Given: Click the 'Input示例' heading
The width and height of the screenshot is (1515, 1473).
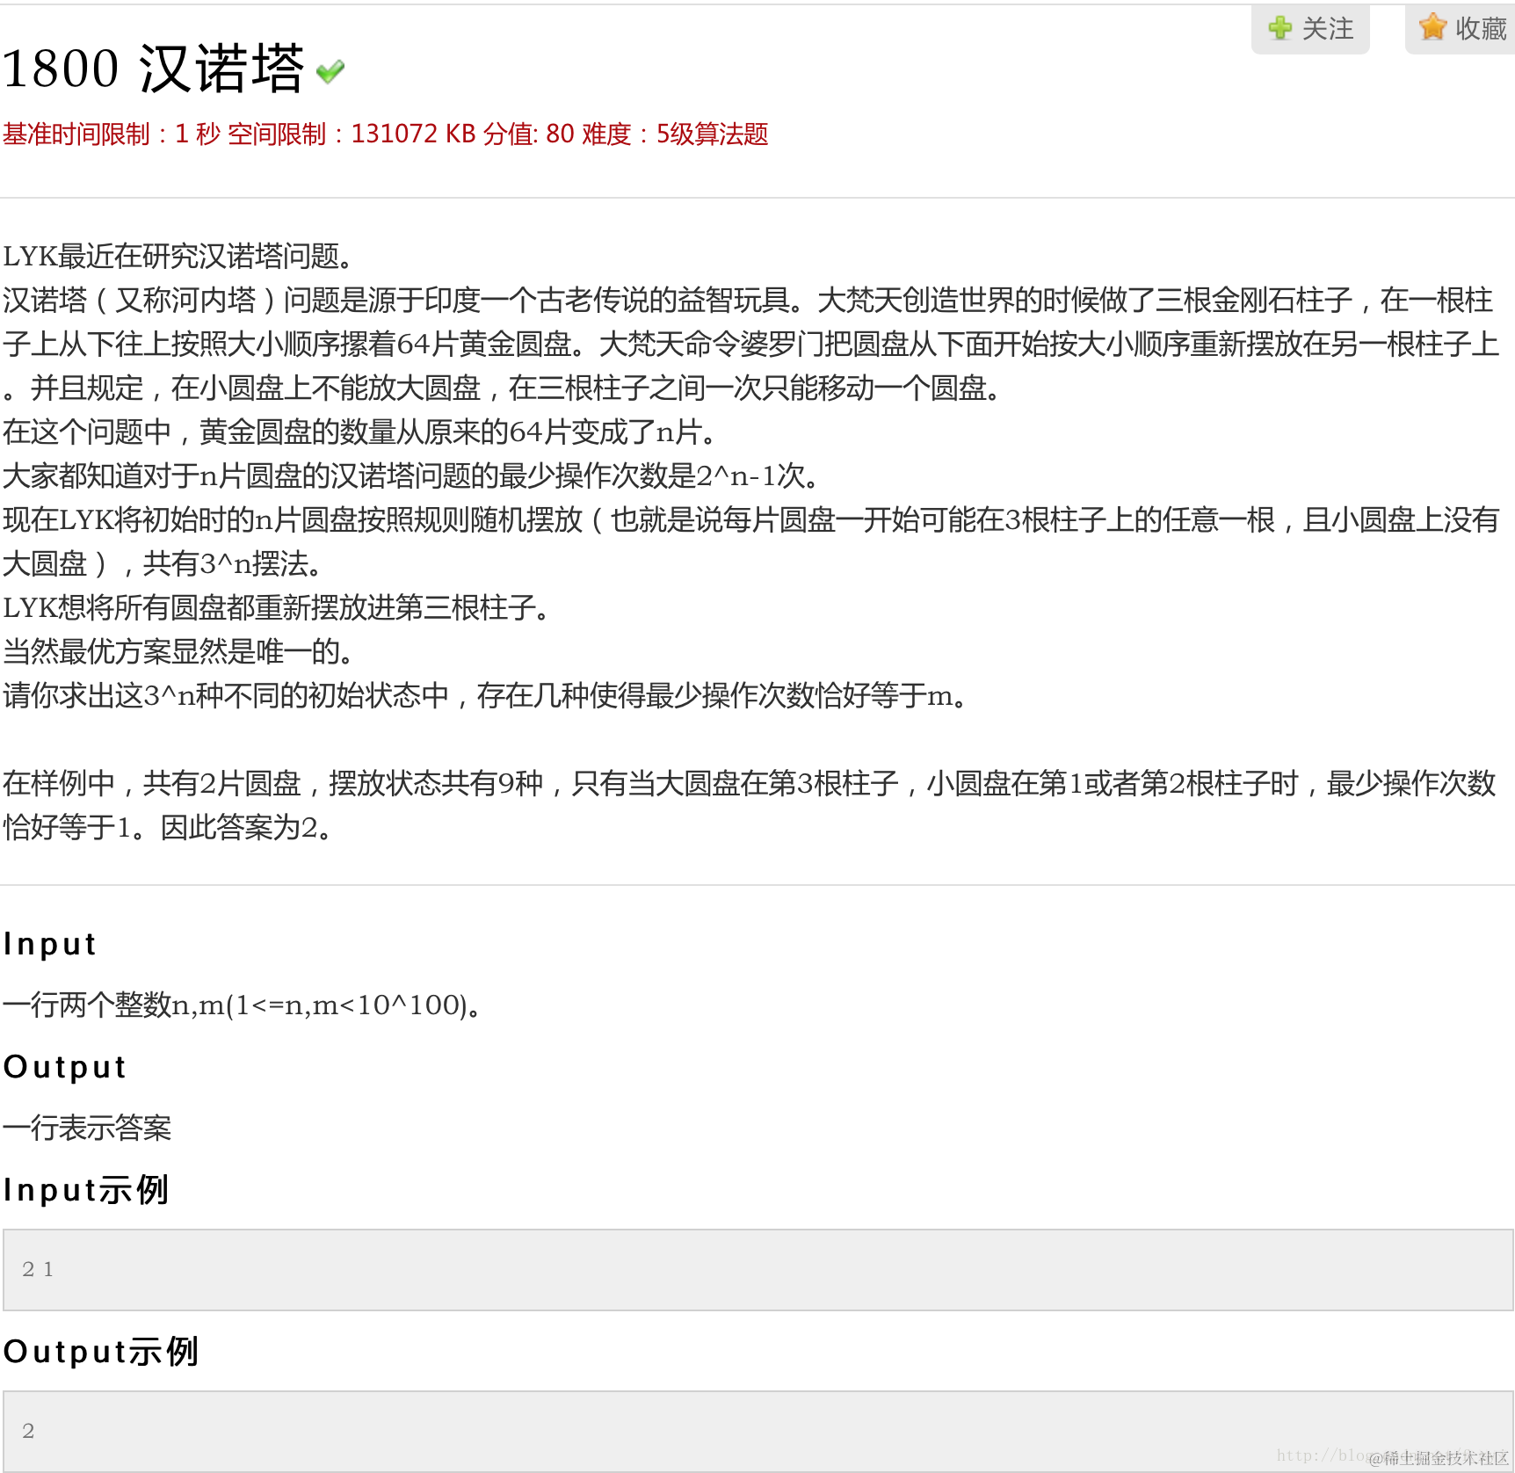Looking at the screenshot, I should pyautogui.click(x=86, y=1190).
